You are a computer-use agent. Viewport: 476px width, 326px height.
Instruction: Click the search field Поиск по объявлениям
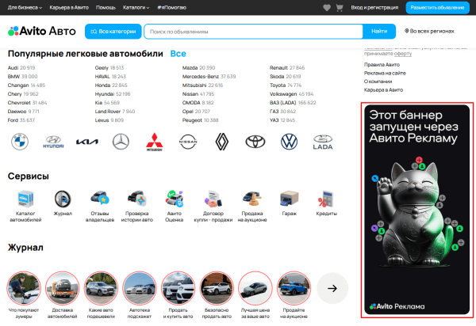pos(254,32)
